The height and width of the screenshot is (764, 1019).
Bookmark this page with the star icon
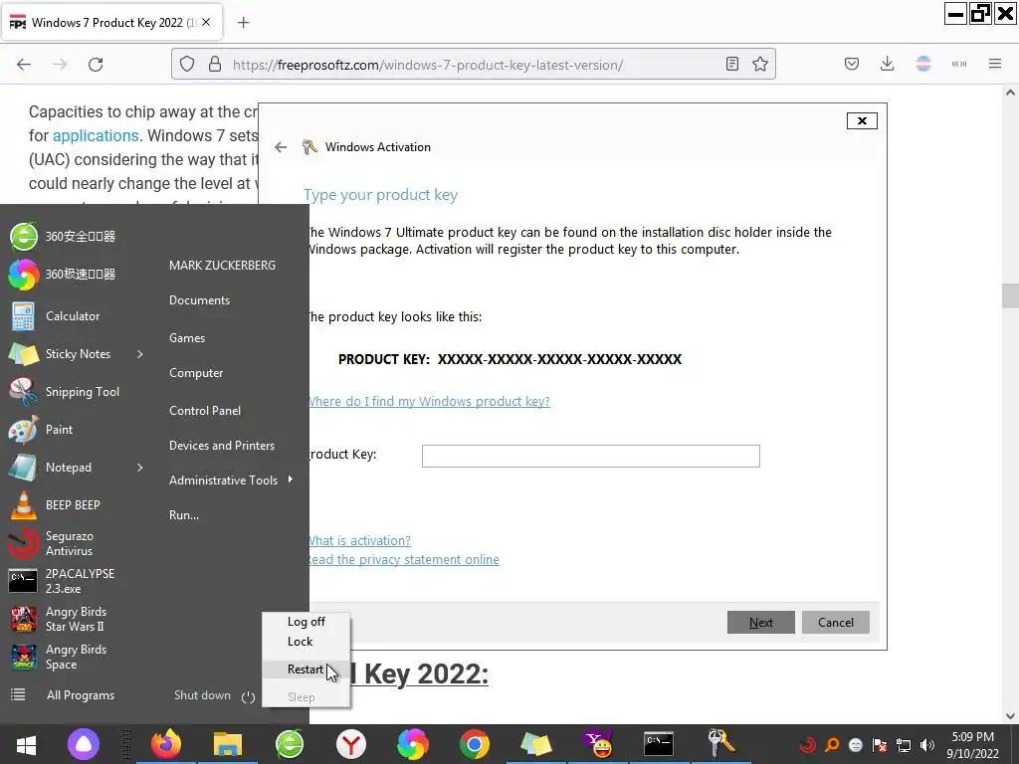tap(760, 64)
